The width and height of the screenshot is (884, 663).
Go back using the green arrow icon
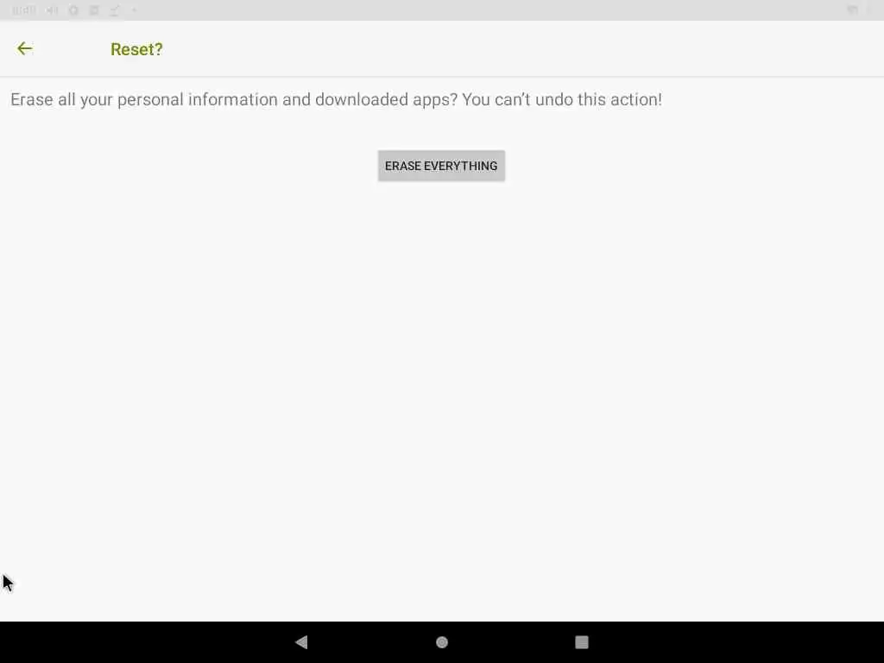(25, 48)
